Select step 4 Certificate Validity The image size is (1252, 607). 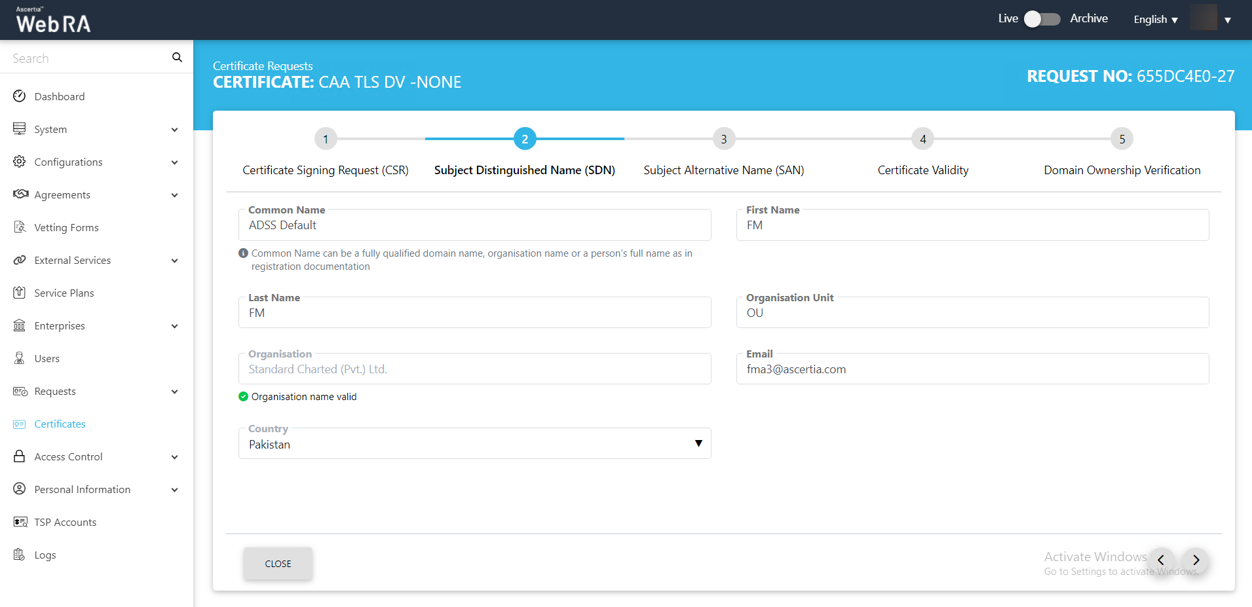point(922,139)
